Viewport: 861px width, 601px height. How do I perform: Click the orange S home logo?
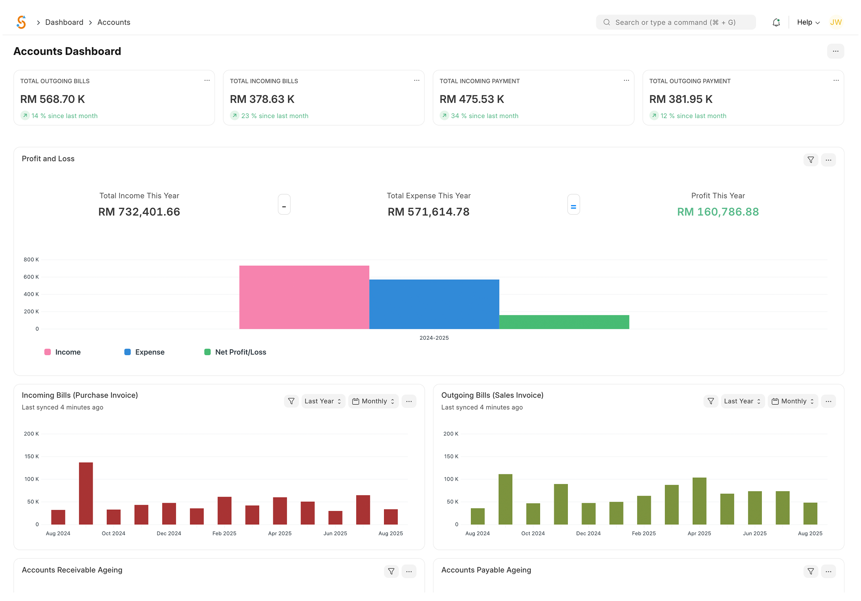pos(21,22)
